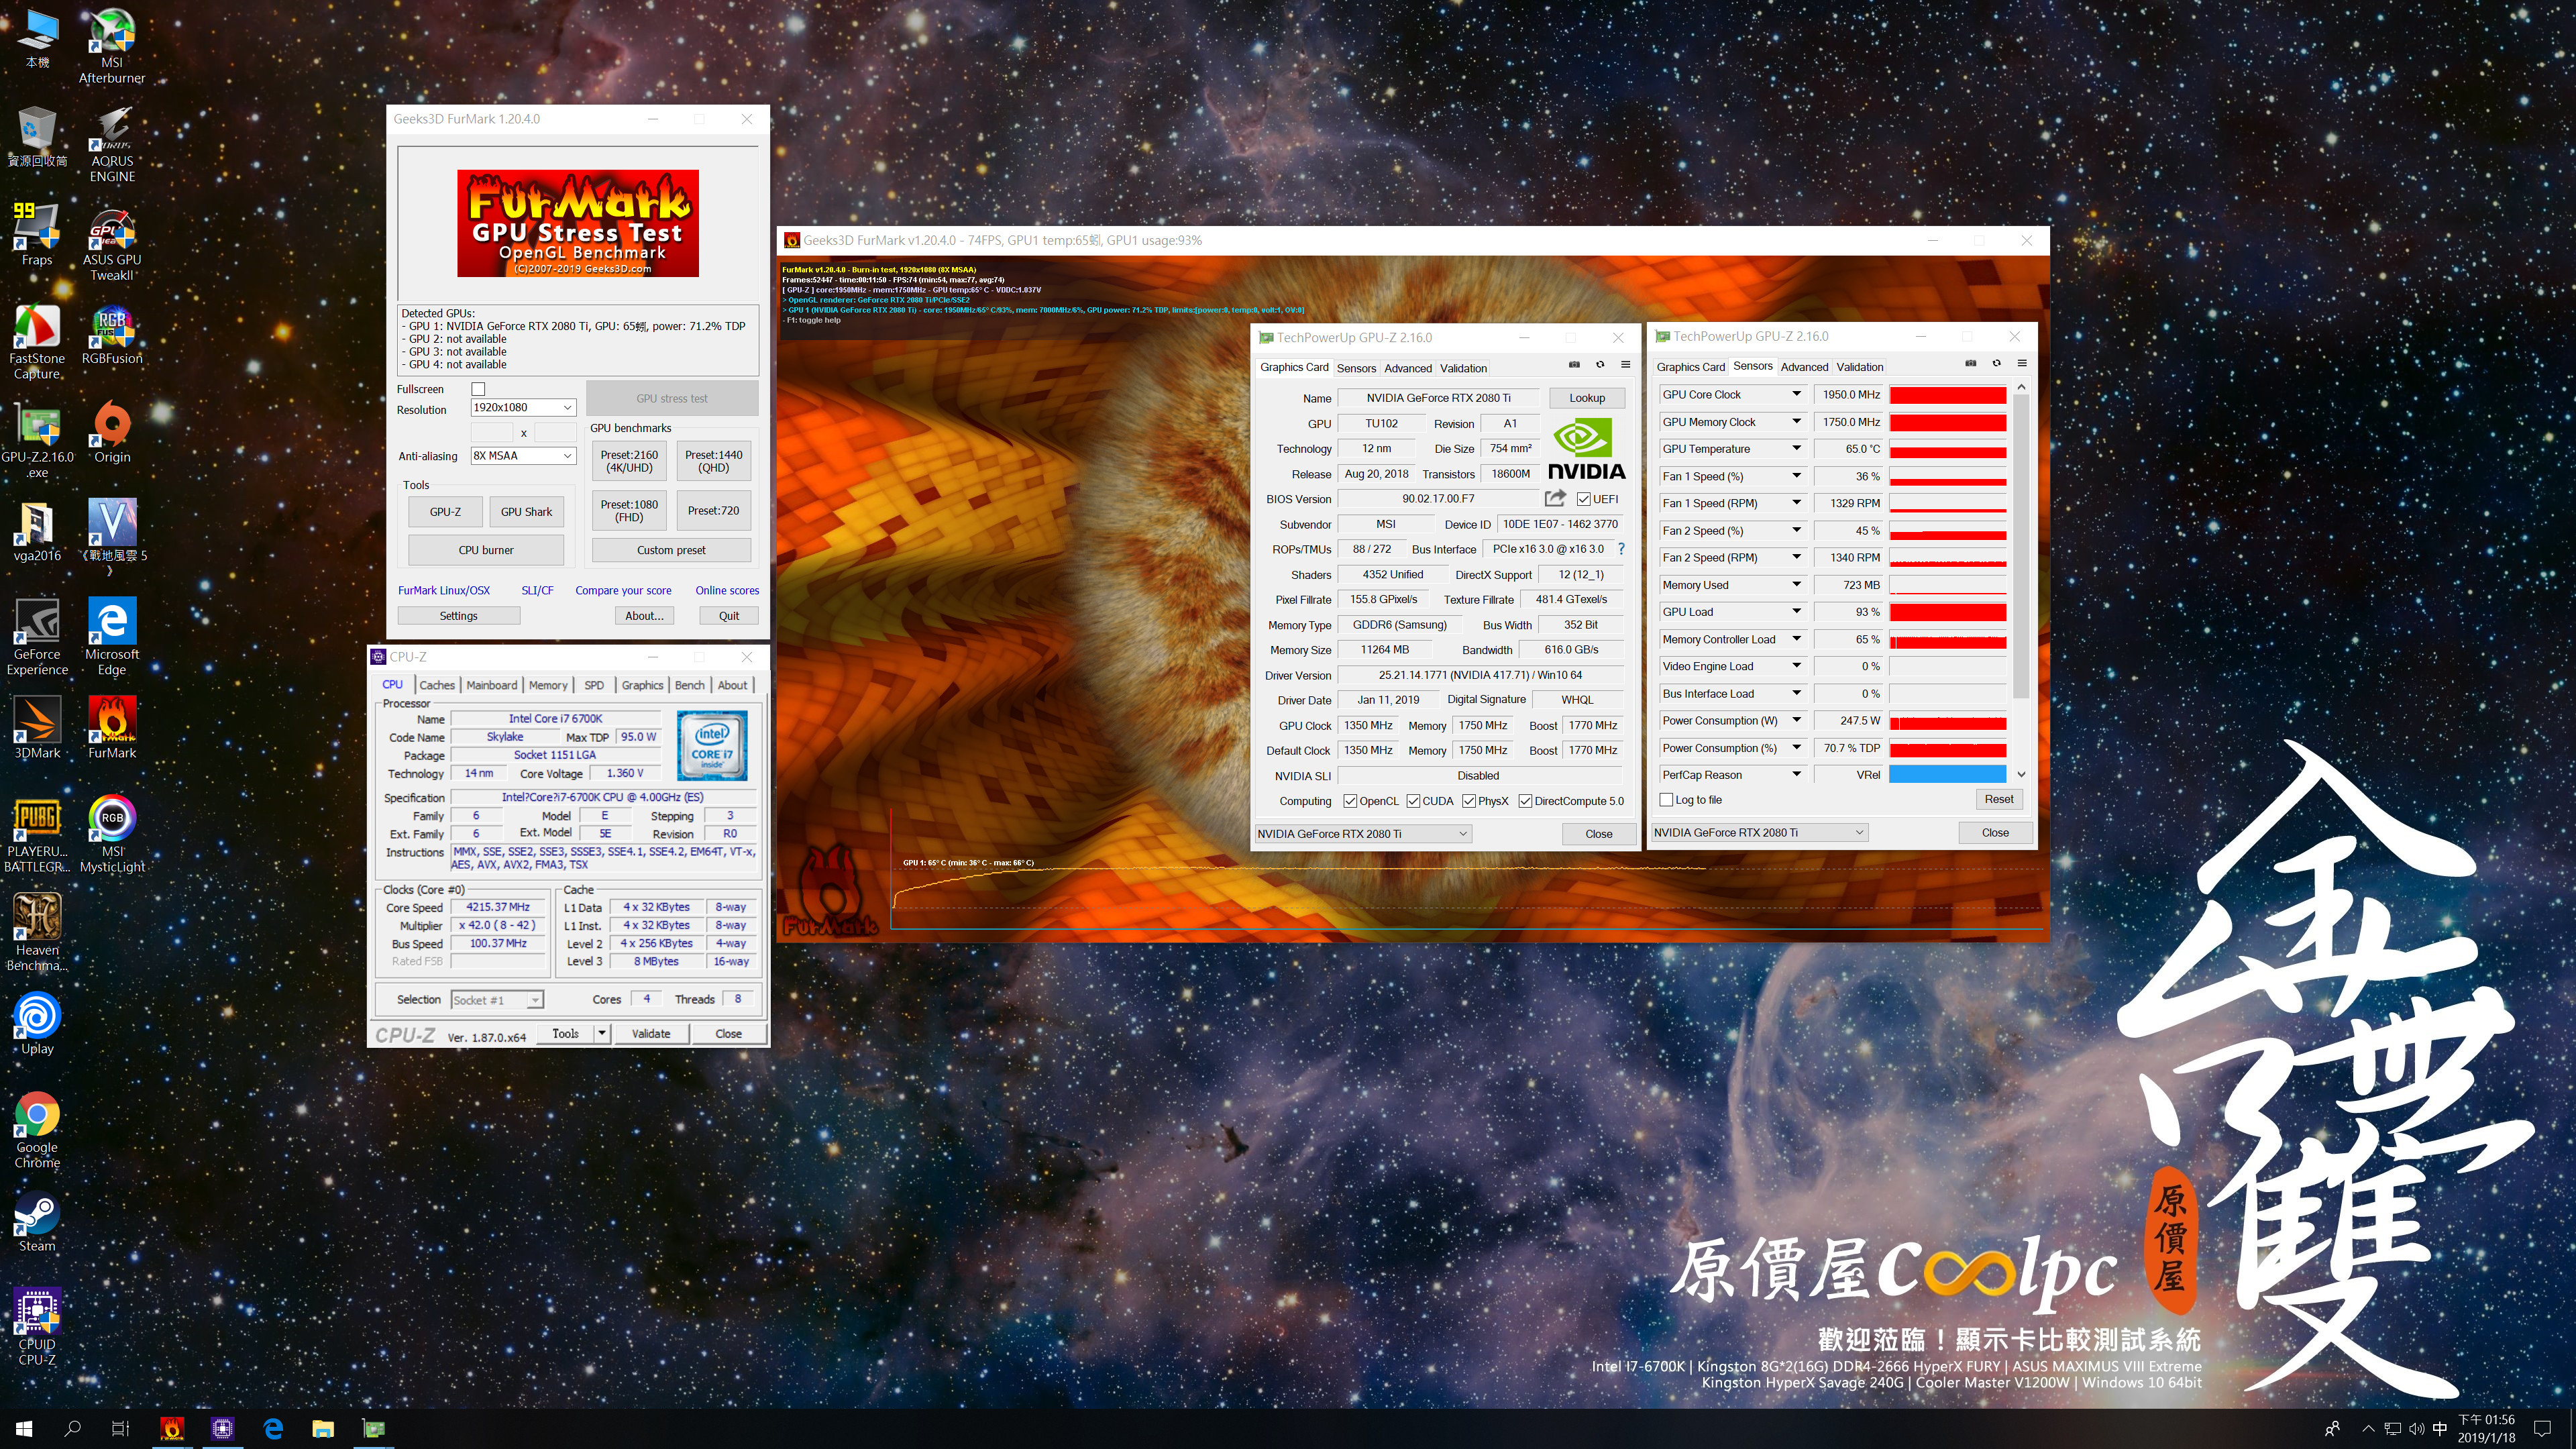Open hamburger menu in GPU-Z Graphics Card window

1625,364
